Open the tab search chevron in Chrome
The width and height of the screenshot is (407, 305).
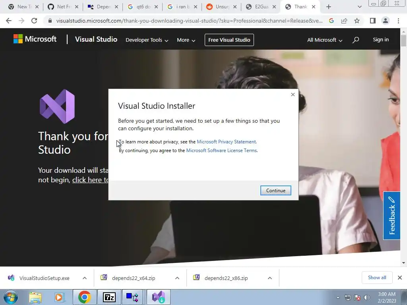click(359, 7)
